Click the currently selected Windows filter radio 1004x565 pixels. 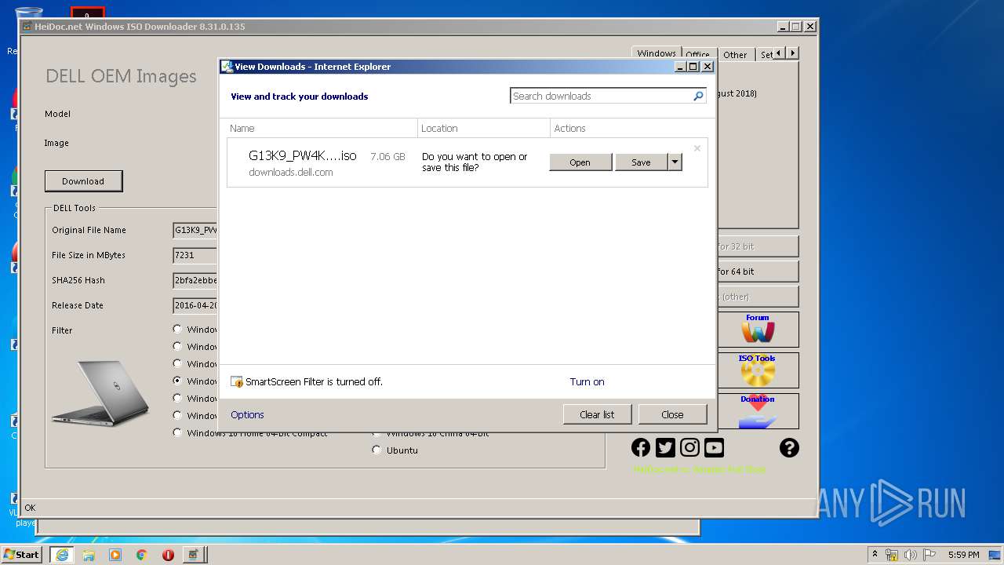177,381
